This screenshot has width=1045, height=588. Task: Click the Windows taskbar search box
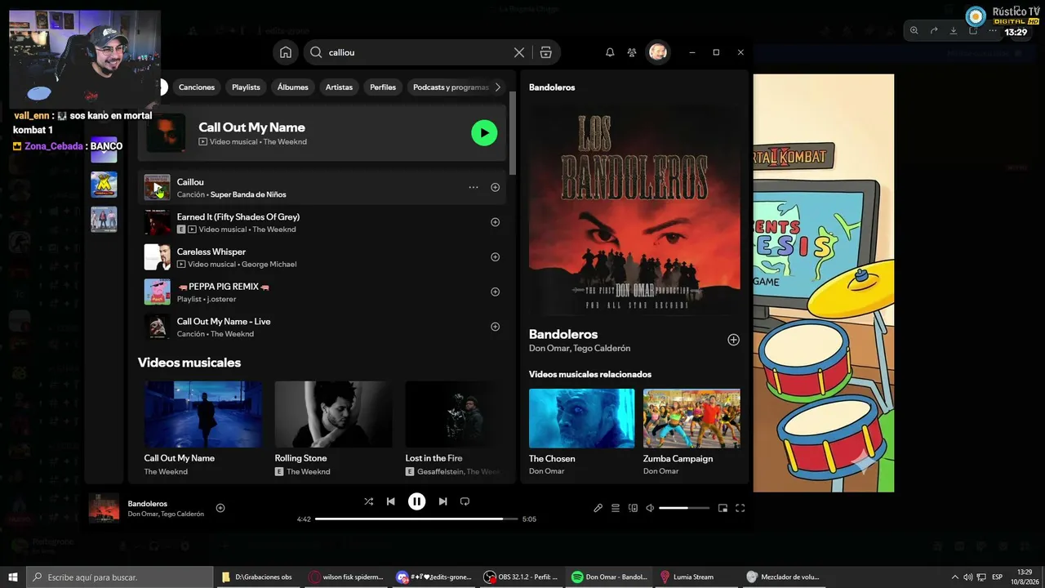[120, 577]
